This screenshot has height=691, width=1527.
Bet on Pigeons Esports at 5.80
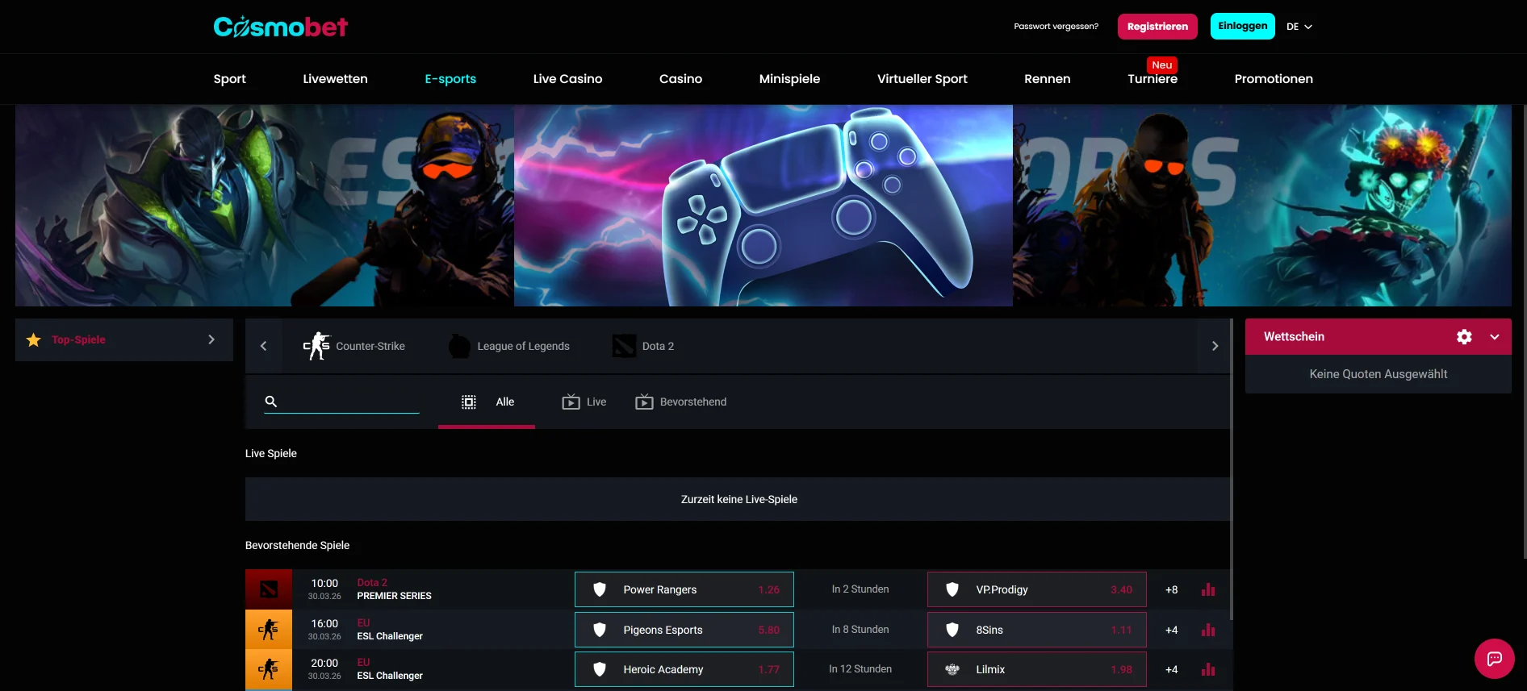pyautogui.click(x=684, y=630)
